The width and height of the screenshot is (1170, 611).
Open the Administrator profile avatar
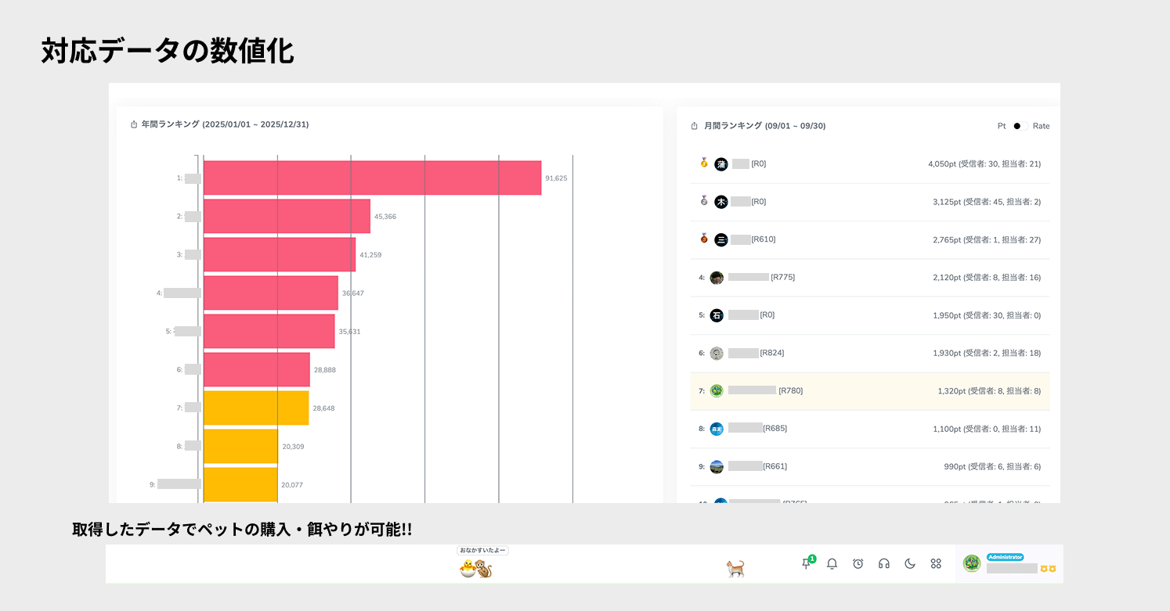972,563
